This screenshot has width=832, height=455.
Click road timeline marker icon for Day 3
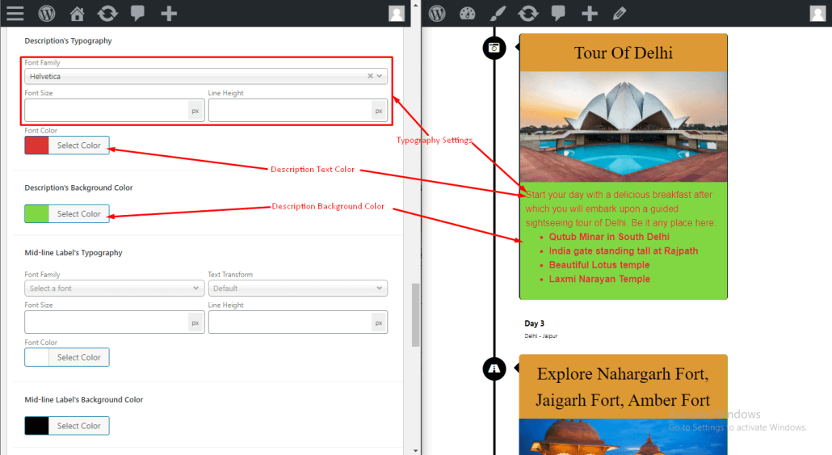[494, 369]
